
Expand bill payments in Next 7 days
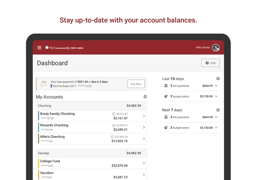[x=216, y=117]
